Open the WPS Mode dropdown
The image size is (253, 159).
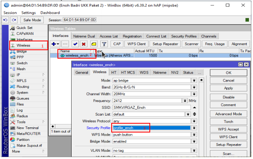(x=194, y=135)
